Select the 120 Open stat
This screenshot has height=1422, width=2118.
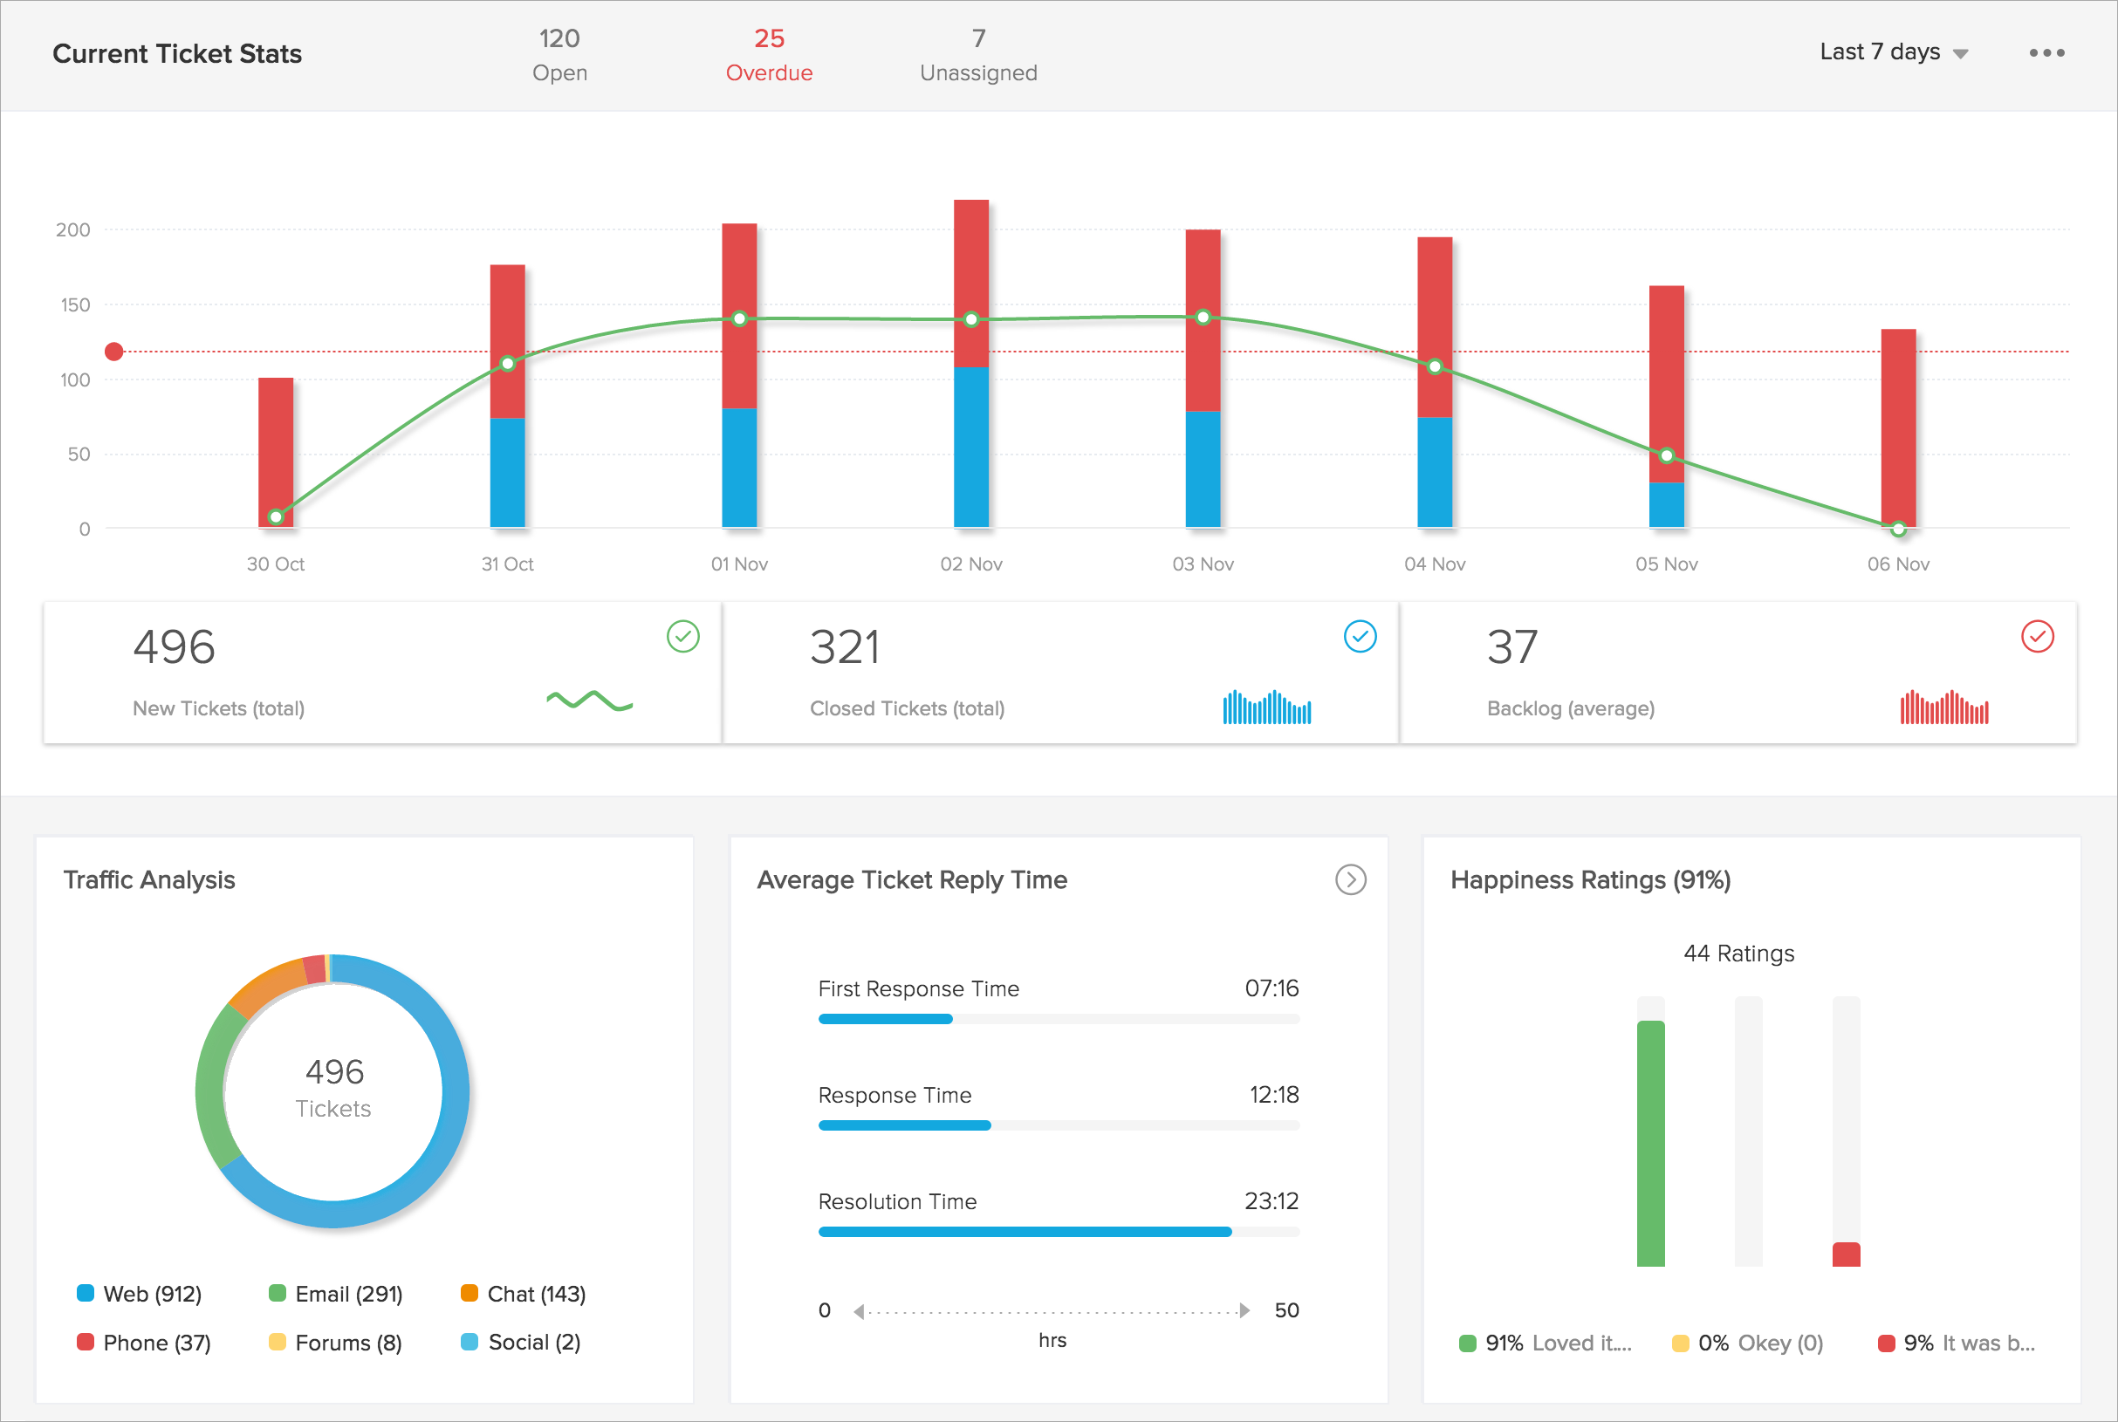(559, 54)
